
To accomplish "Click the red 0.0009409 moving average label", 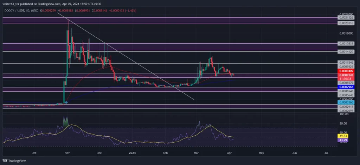I will click(x=346, y=71).
